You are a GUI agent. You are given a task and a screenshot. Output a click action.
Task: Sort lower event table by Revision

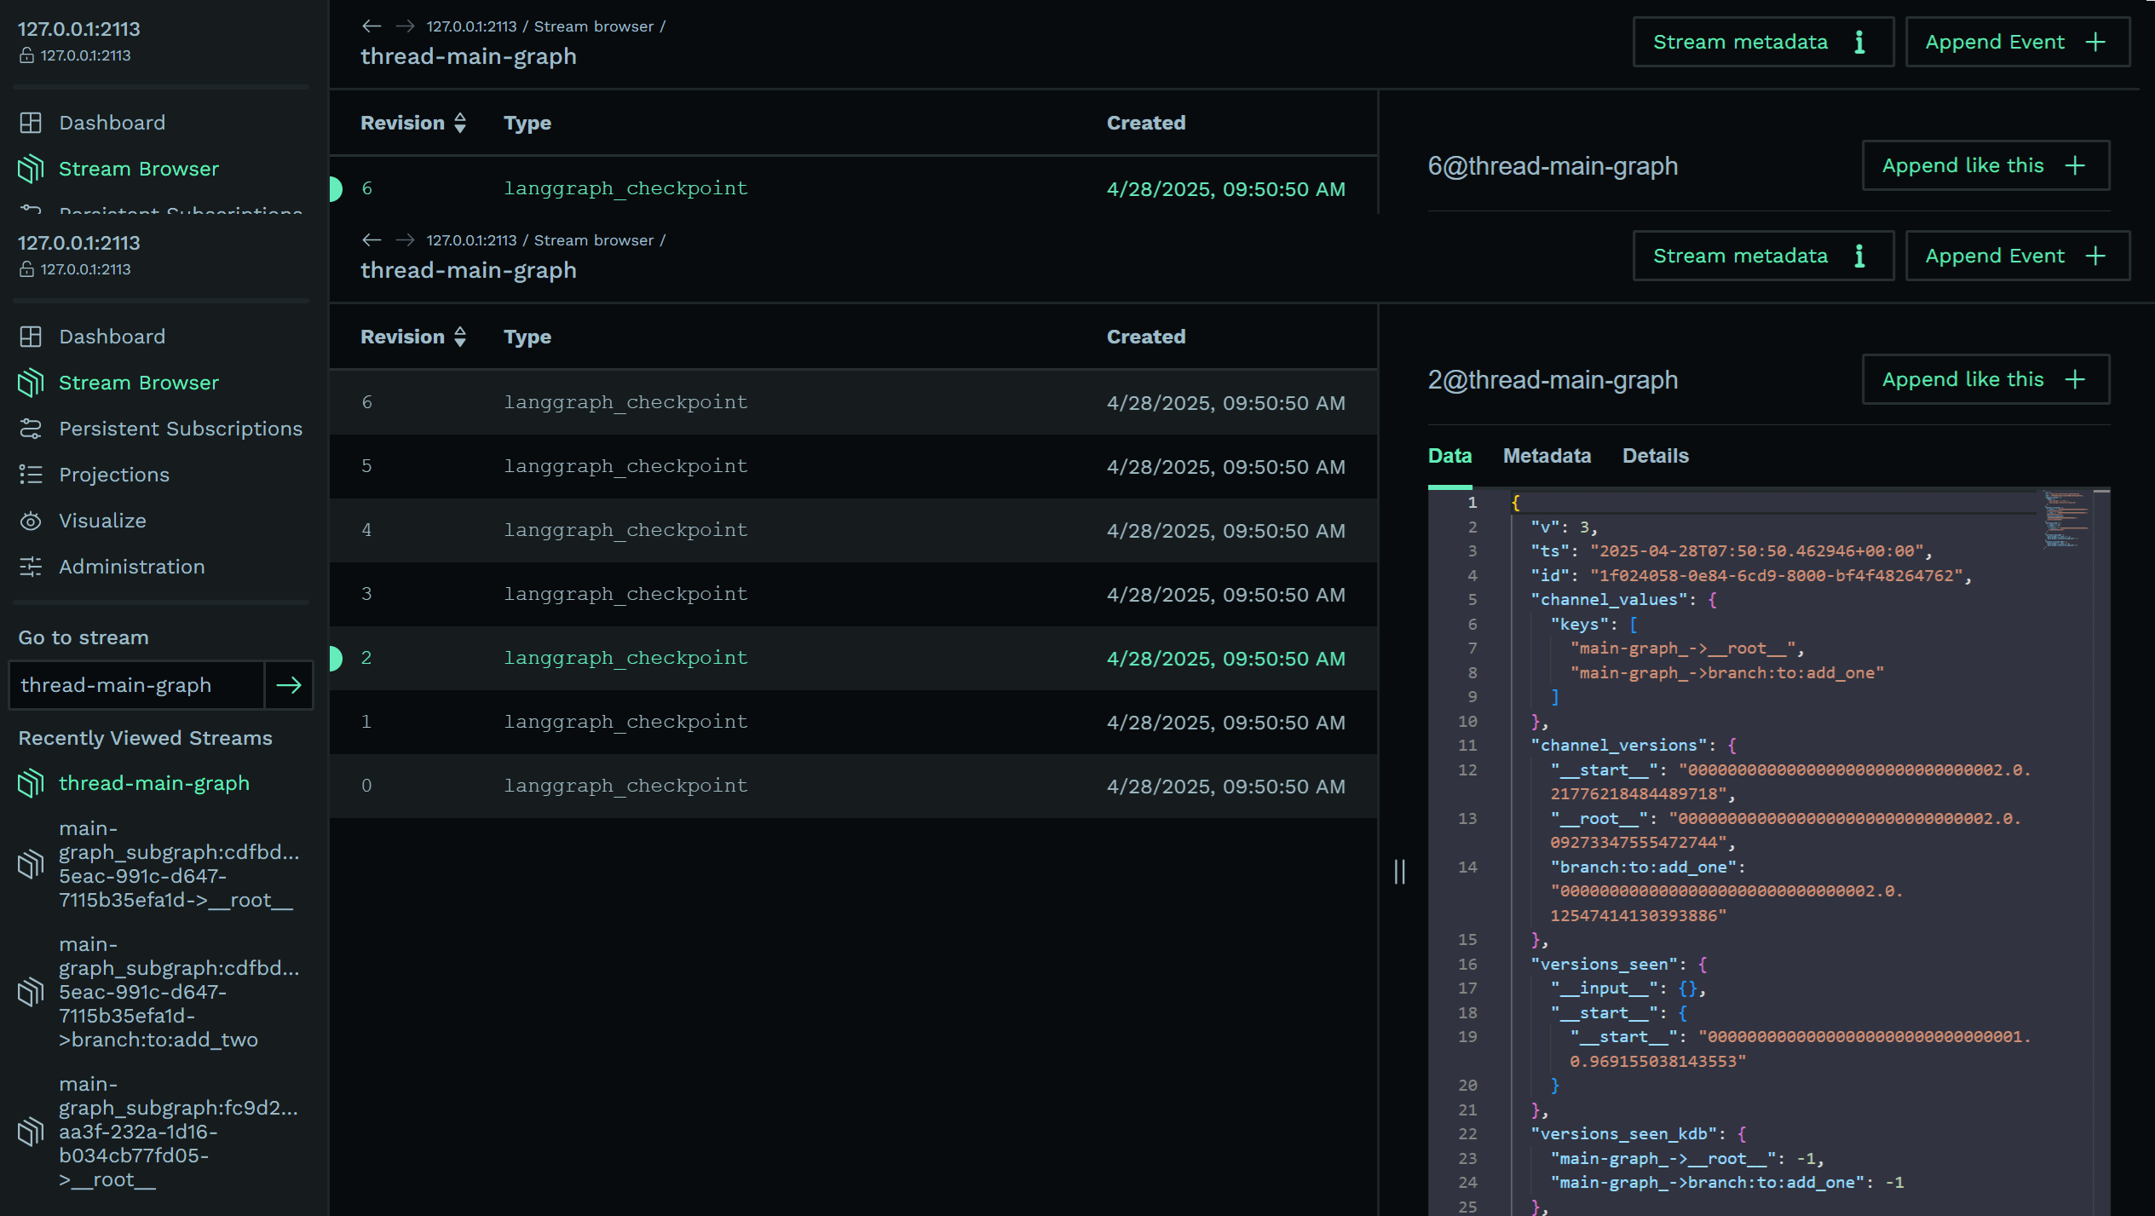coord(460,337)
